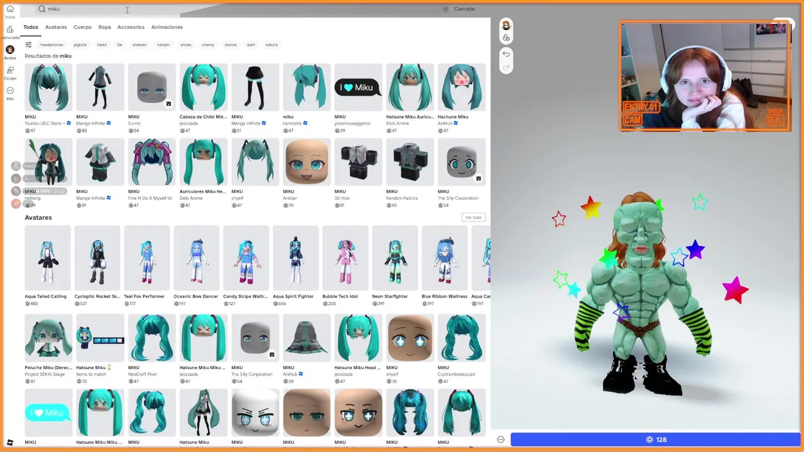Open the avatar body settings icon
Image resolution: width=804 pixels, height=452 pixels.
[x=506, y=38]
